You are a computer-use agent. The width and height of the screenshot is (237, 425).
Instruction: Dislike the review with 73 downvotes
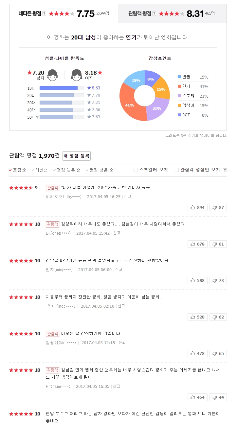218,280
